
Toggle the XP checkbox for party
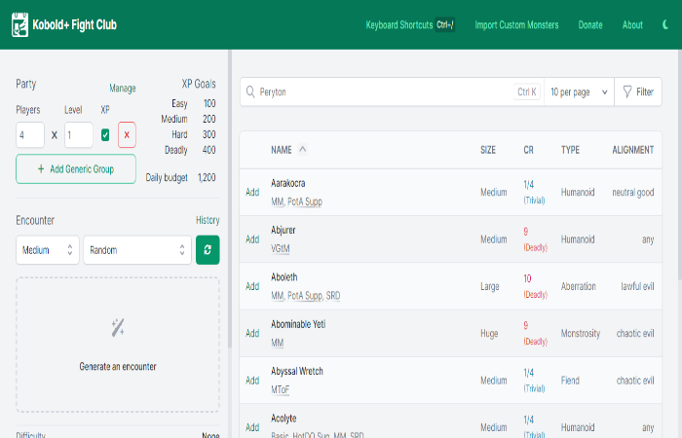[105, 134]
